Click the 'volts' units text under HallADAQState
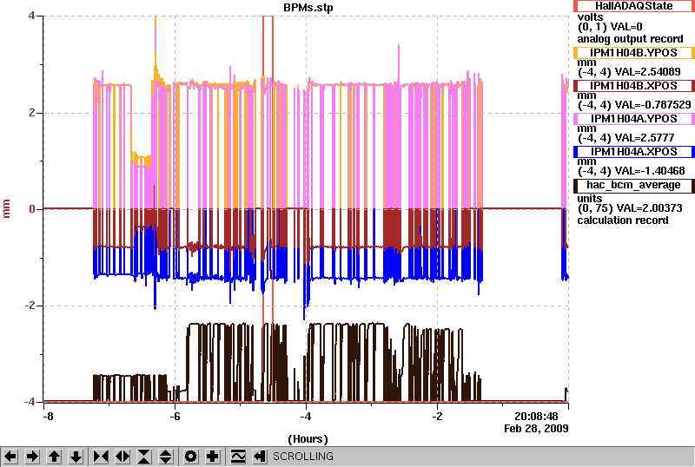 tap(590, 17)
